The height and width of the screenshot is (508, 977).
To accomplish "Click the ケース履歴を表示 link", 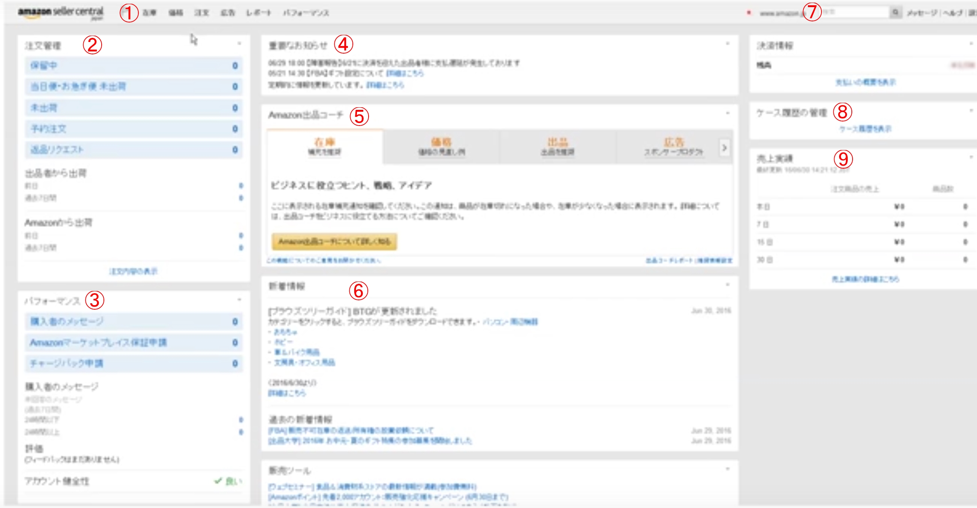I will pos(865,129).
